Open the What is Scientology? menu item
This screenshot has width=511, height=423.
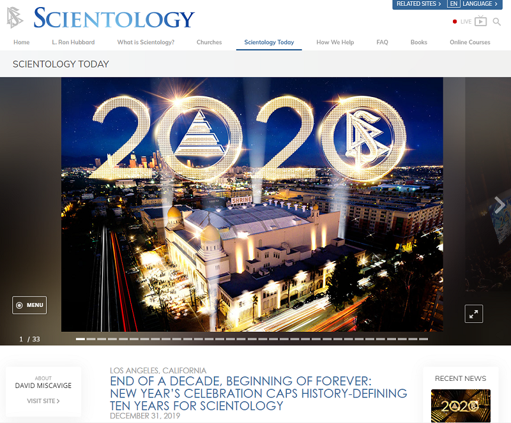146,42
